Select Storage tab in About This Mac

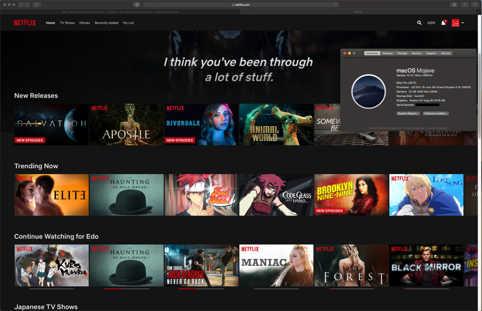click(x=402, y=53)
